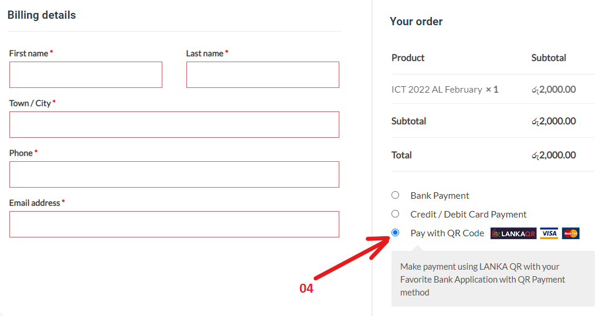Screen dimensions: 603x316
Task: Click the First name input field
Action: (x=86, y=75)
